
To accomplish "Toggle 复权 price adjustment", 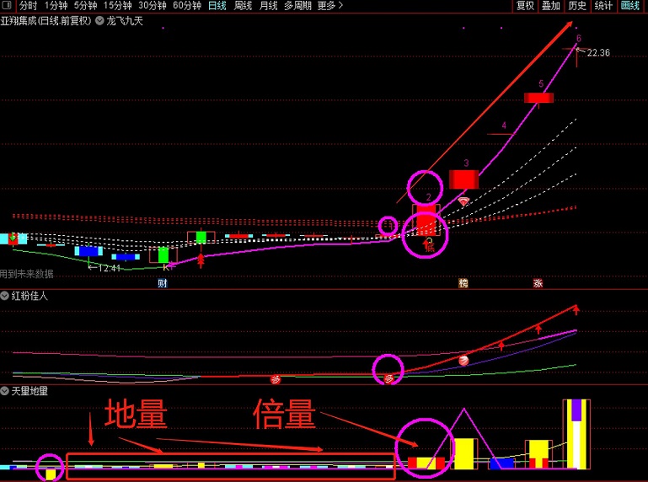I will (x=525, y=6).
